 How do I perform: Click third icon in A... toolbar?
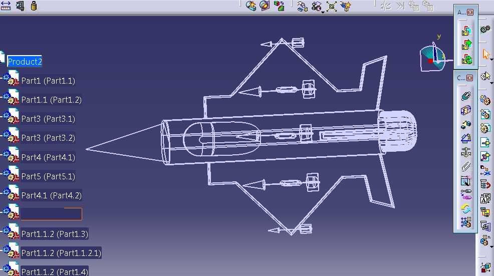(466, 59)
